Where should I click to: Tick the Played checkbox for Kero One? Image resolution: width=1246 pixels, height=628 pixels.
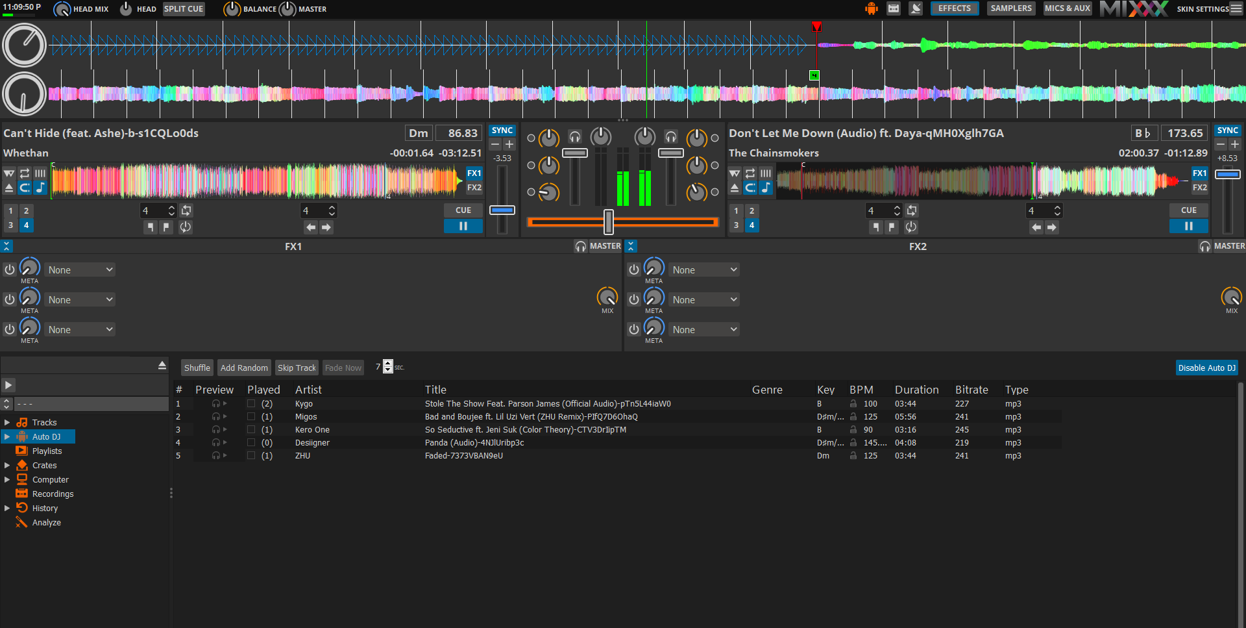pos(251,430)
